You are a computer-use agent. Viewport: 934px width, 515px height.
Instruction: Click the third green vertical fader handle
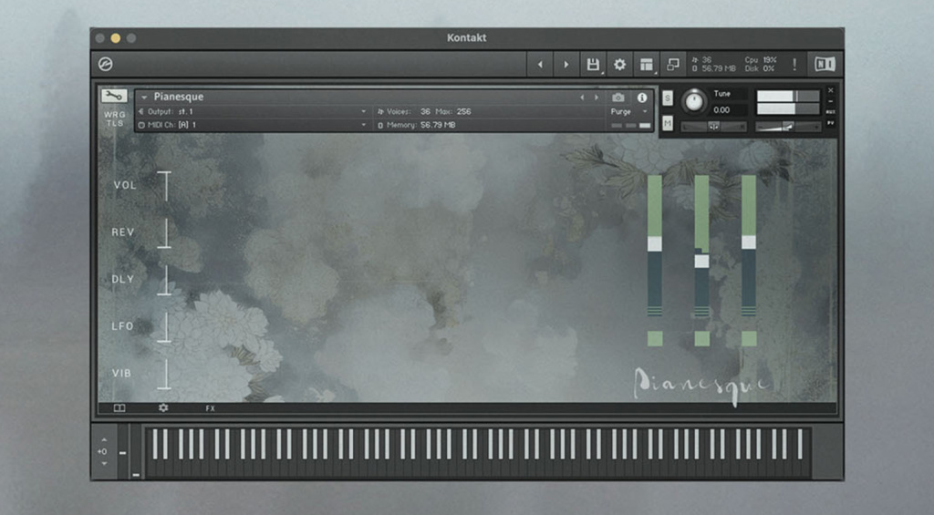pyautogui.click(x=749, y=242)
